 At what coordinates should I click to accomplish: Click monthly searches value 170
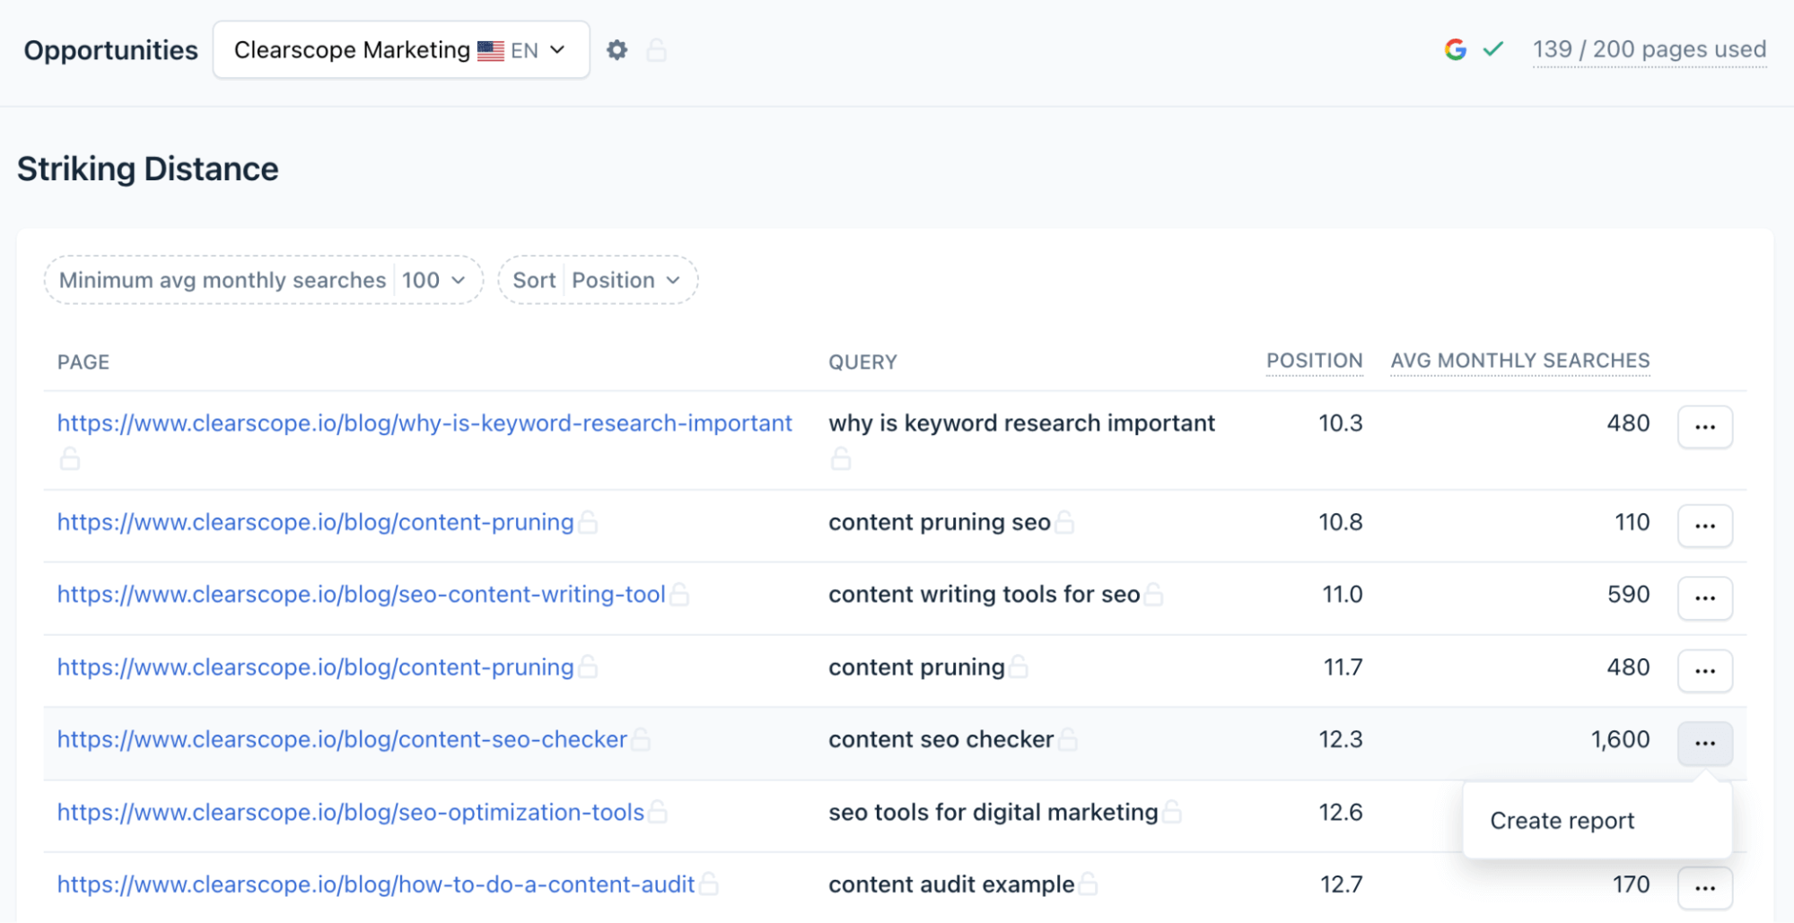click(1632, 884)
